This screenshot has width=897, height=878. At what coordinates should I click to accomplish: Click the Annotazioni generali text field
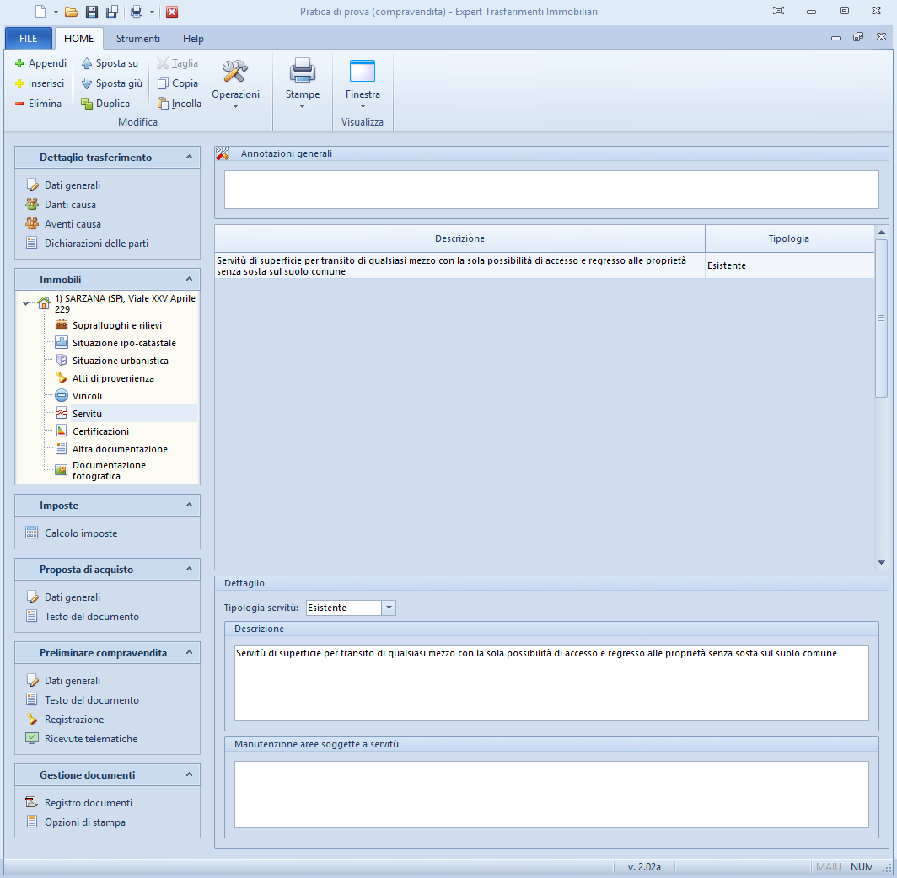(x=551, y=190)
